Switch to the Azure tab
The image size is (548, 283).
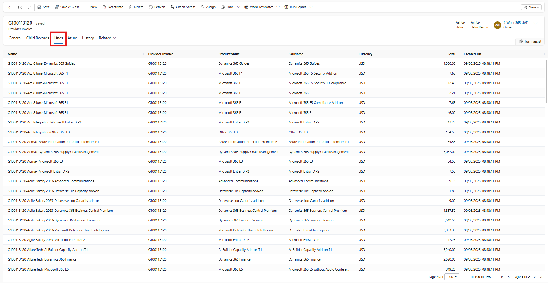(x=72, y=38)
